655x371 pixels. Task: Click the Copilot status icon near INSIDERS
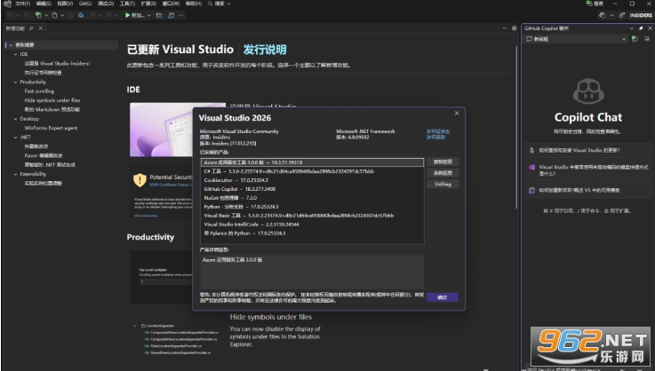pos(602,15)
